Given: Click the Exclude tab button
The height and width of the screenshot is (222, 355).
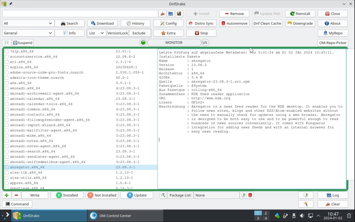Looking at the screenshot, I should coord(139,33).
